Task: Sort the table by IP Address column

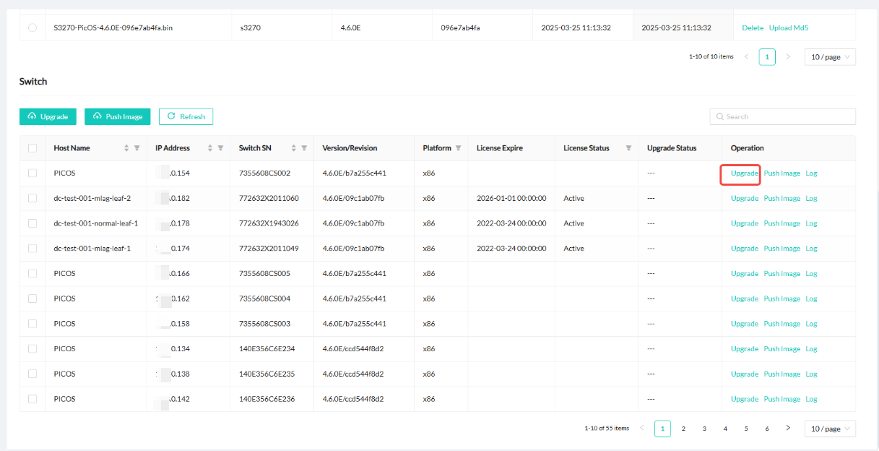Action: point(210,148)
